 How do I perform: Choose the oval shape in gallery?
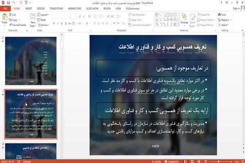click(x=171, y=15)
